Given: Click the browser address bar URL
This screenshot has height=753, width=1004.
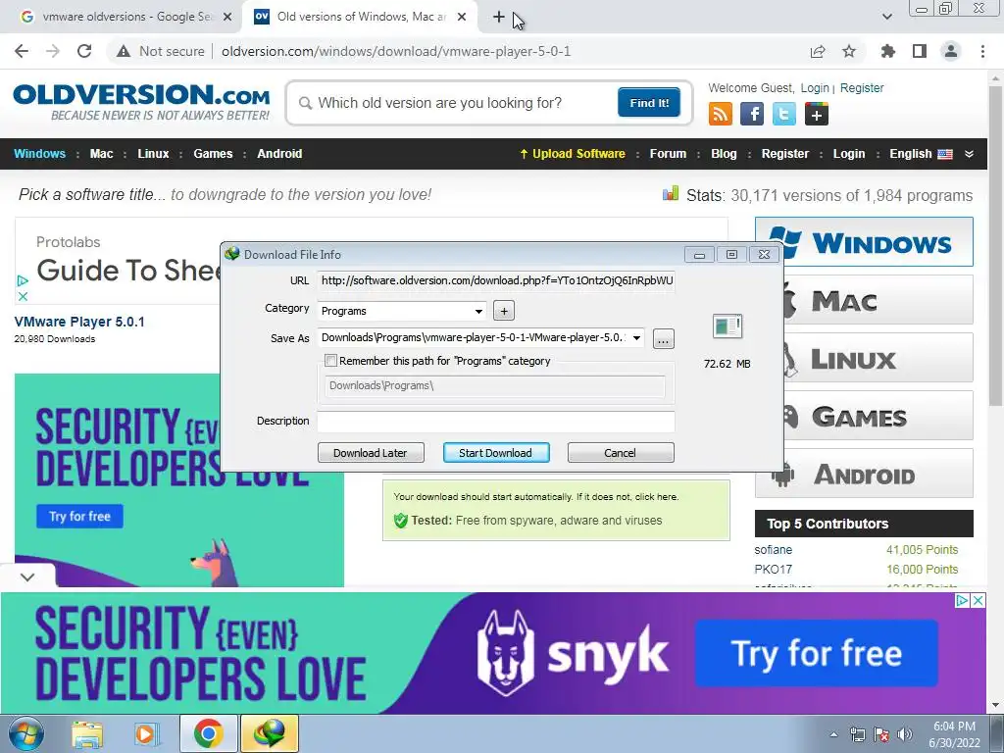Looking at the screenshot, I should (396, 51).
